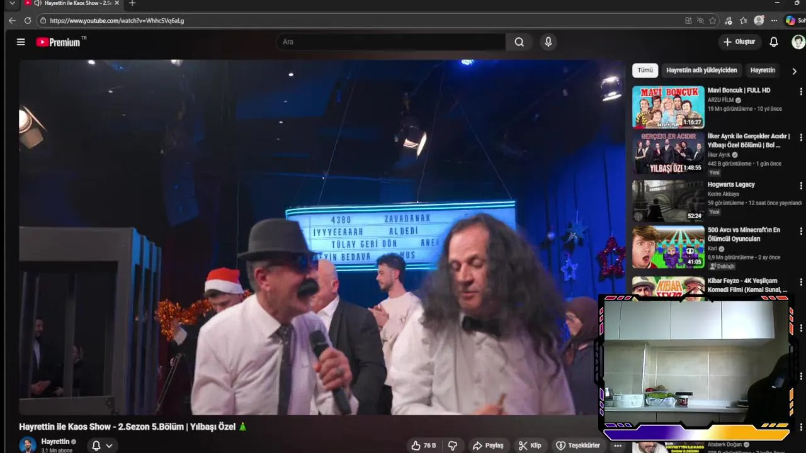Image resolution: width=806 pixels, height=453 pixels.
Task: Open the YouTube hamburger guide menu
Action: [21, 42]
